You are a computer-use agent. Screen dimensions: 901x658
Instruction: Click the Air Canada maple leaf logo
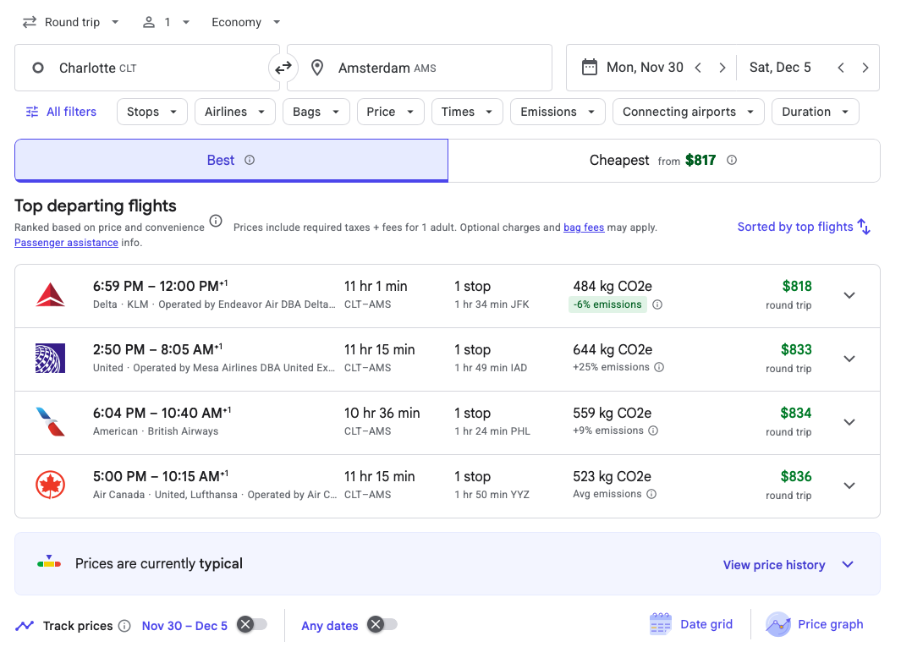[50, 485]
